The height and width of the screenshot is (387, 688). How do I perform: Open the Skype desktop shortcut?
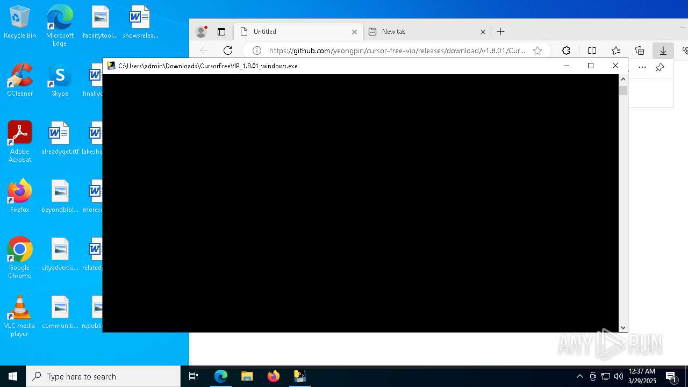click(x=60, y=81)
